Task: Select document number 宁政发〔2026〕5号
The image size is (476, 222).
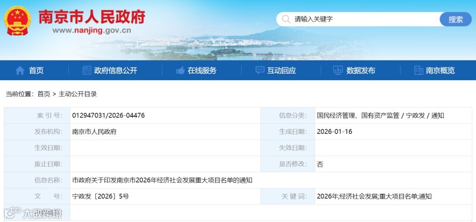Action: tap(100, 196)
